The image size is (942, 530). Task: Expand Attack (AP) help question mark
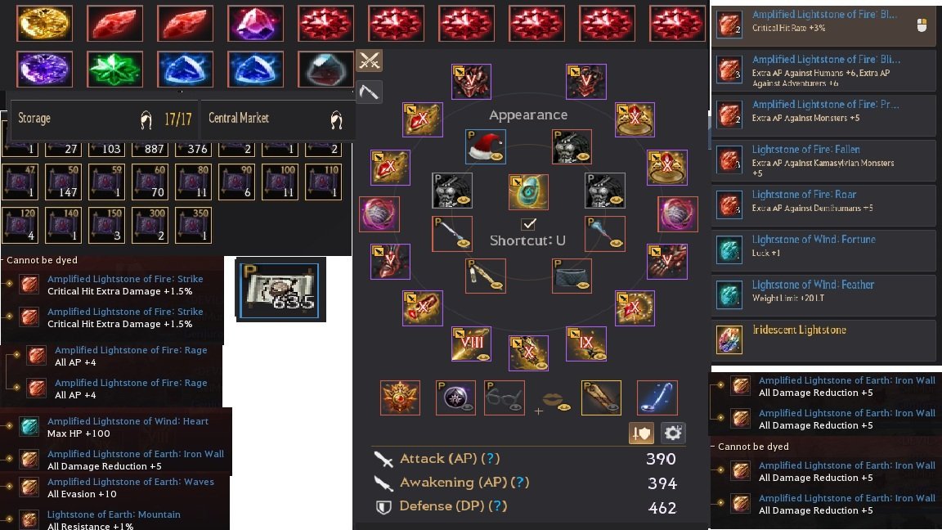click(x=491, y=459)
